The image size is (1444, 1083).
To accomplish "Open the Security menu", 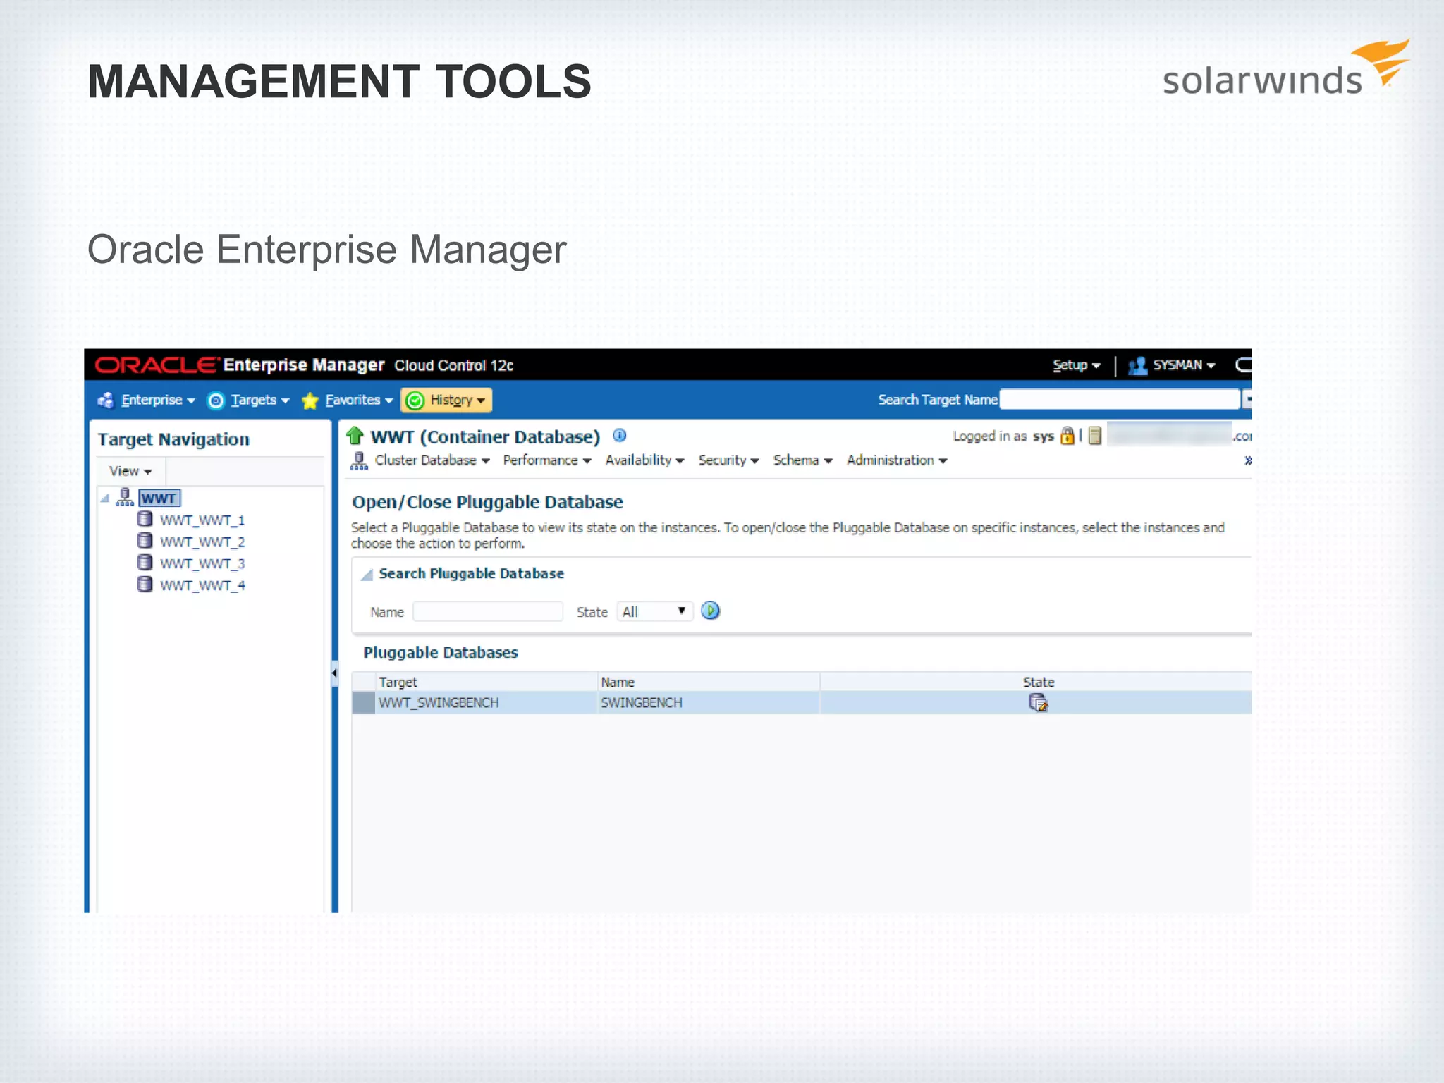I will pos(728,460).
